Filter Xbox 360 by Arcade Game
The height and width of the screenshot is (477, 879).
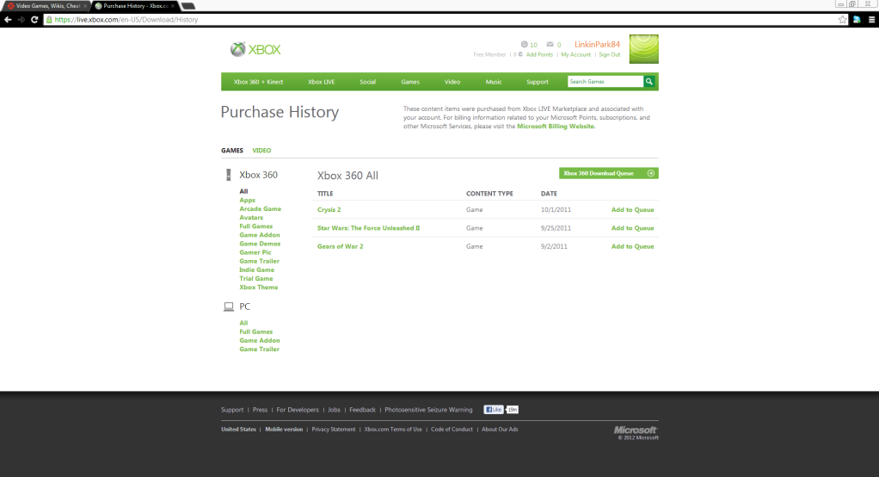pyautogui.click(x=260, y=208)
